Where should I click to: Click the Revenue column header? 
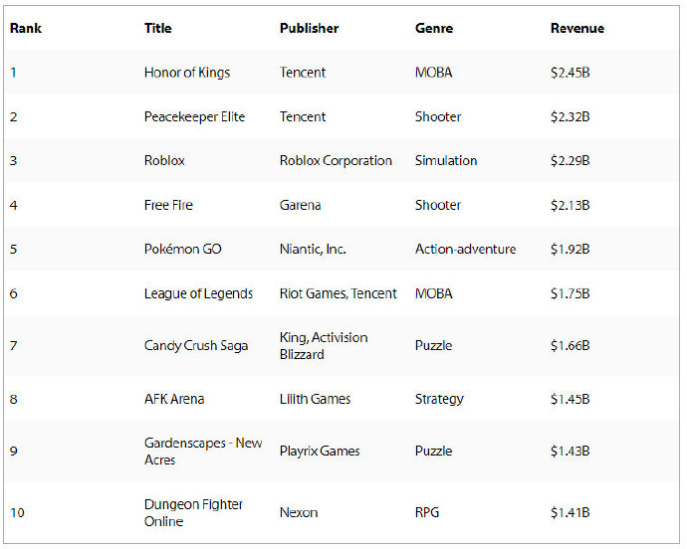pyautogui.click(x=576, y=29)
